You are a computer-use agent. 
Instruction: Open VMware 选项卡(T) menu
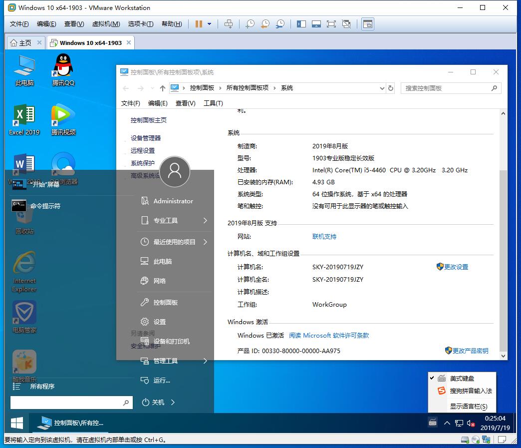click(141, 24)
